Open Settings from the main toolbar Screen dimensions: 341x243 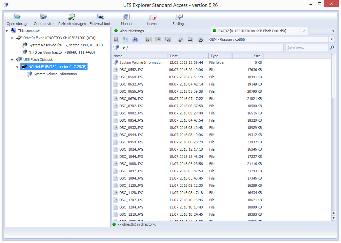coord(179,17)
